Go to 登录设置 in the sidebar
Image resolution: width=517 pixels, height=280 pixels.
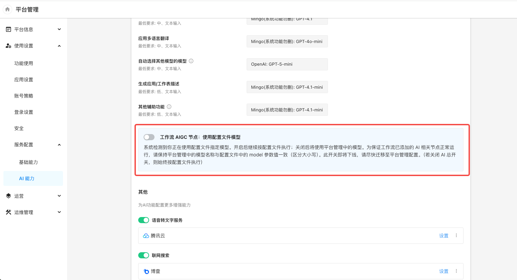tap(24, 112)
